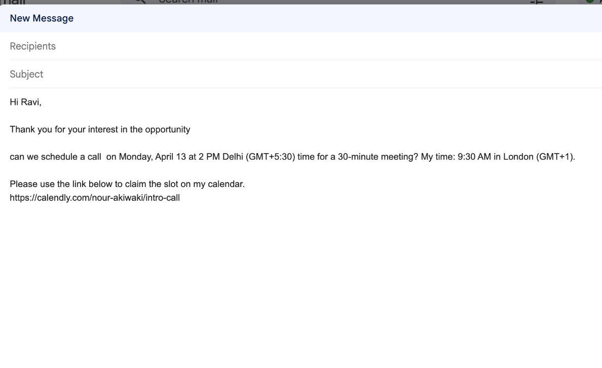Click the green active status indicator

tap(589, 2)
